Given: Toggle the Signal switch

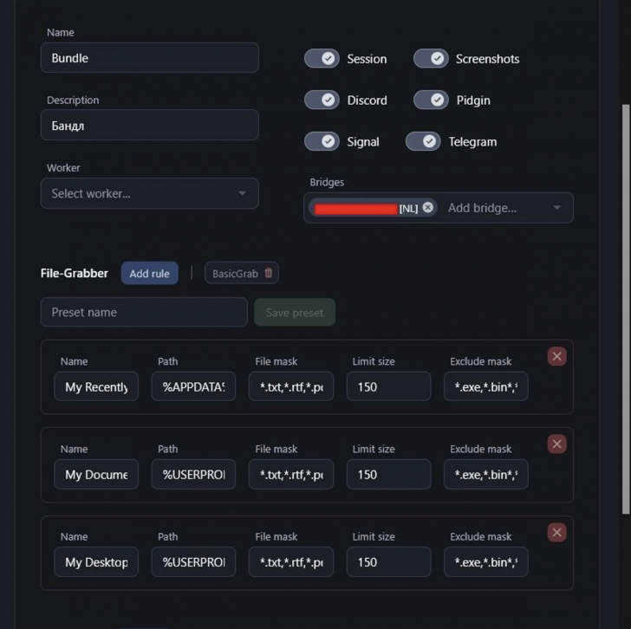Looking at the screenshot, I should coord(322,141).
